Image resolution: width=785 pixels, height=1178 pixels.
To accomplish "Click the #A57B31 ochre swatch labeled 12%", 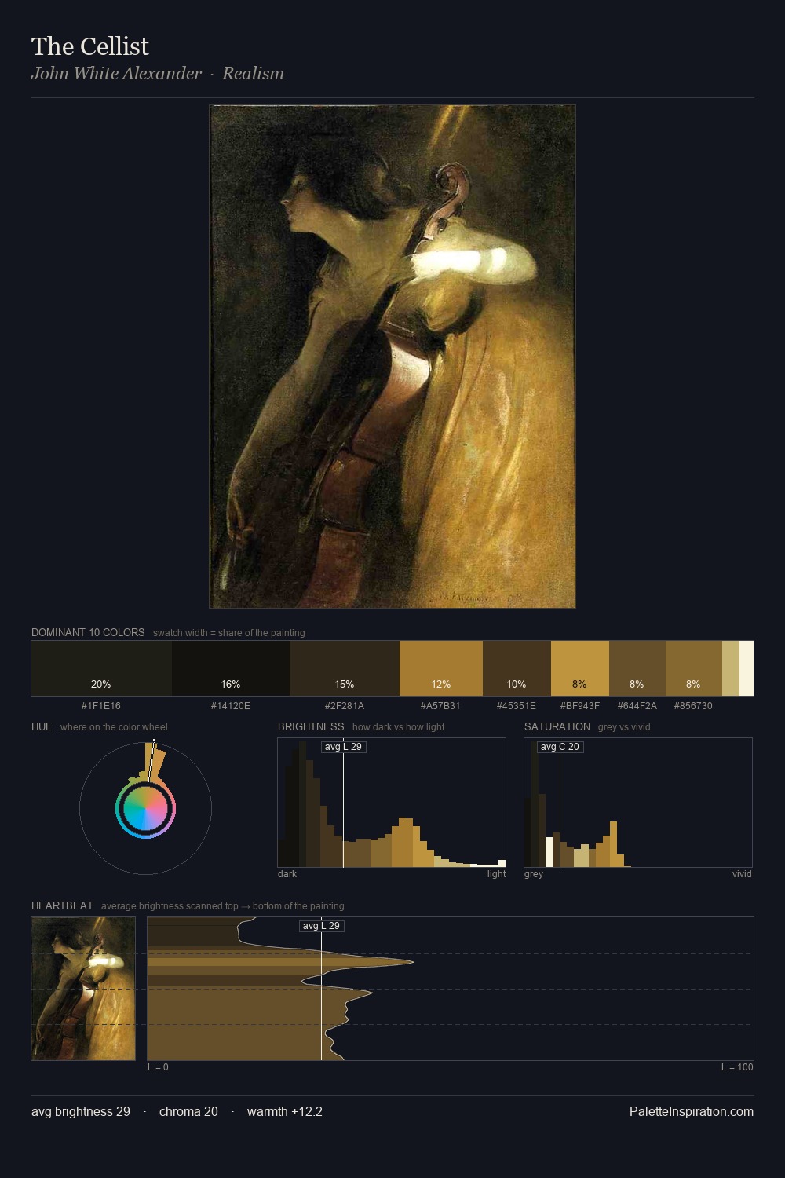I will [x=441, y=668].
